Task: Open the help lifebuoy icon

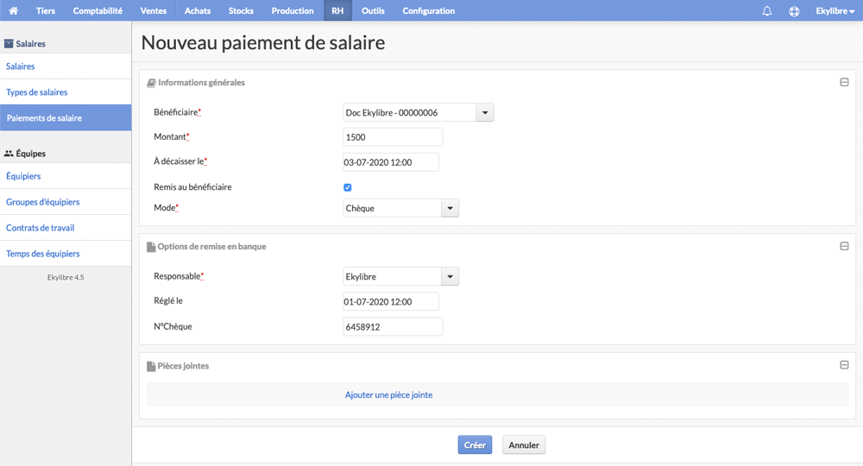Action: coord(794,10)
